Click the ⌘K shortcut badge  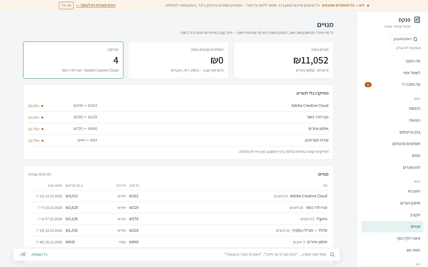[23, 255]
